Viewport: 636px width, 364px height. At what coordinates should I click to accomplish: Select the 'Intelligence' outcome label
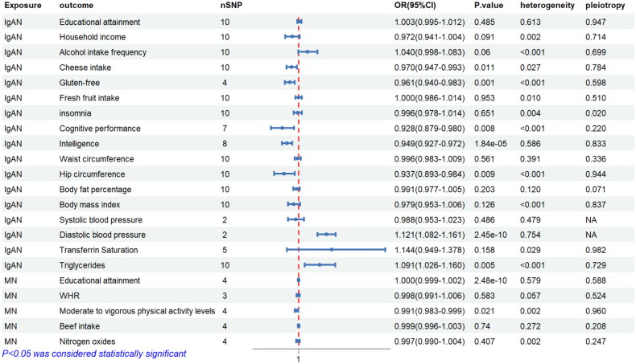pos(79,144)
